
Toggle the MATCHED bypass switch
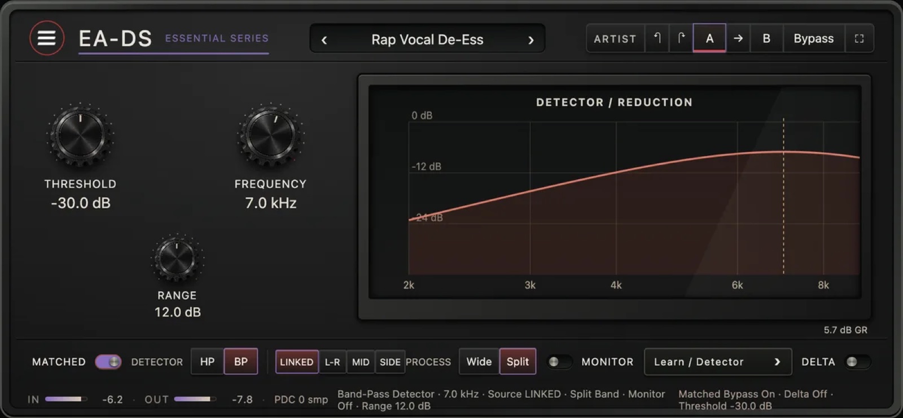[108, 362]
